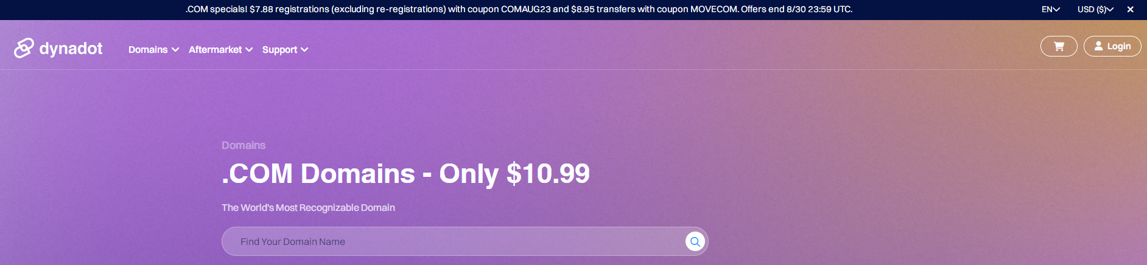This screenshot has height=265, width=1147.
Task: Open the EN language dropdown
Action: pos(1050,10)
